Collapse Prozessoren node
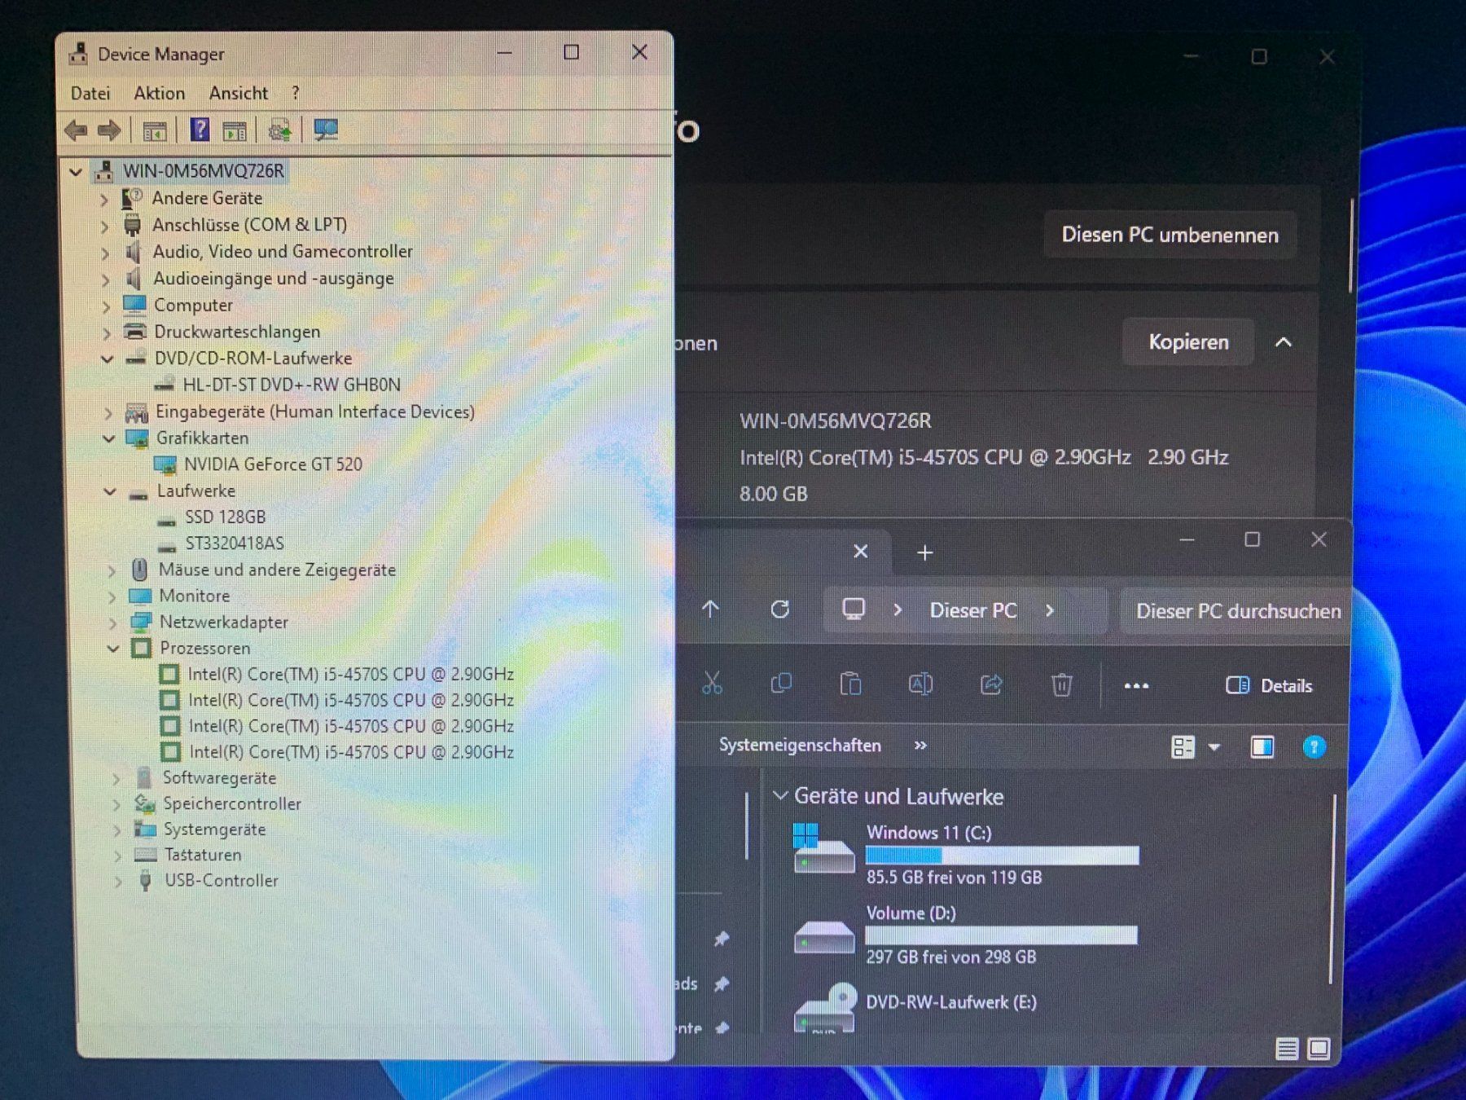This screenshot has width=1466, height=1100. click(x=113, y=649)
